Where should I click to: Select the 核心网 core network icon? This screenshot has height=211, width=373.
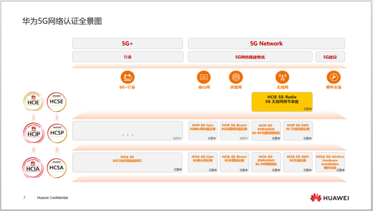click(204, 77)
